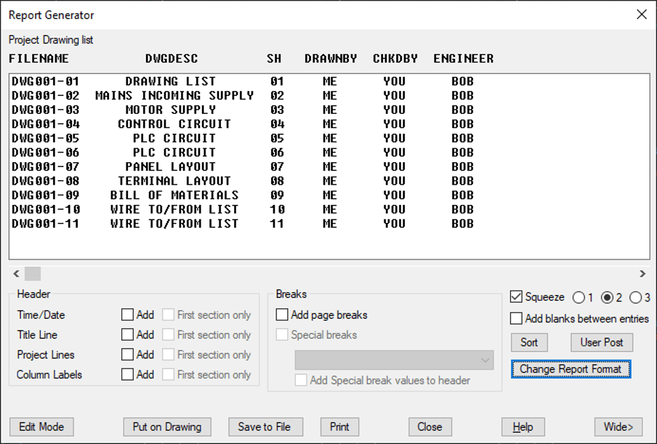This screenshot has width=657, height=444.
Task: Click the Project Drawing list label
Action: click(51, 40)
